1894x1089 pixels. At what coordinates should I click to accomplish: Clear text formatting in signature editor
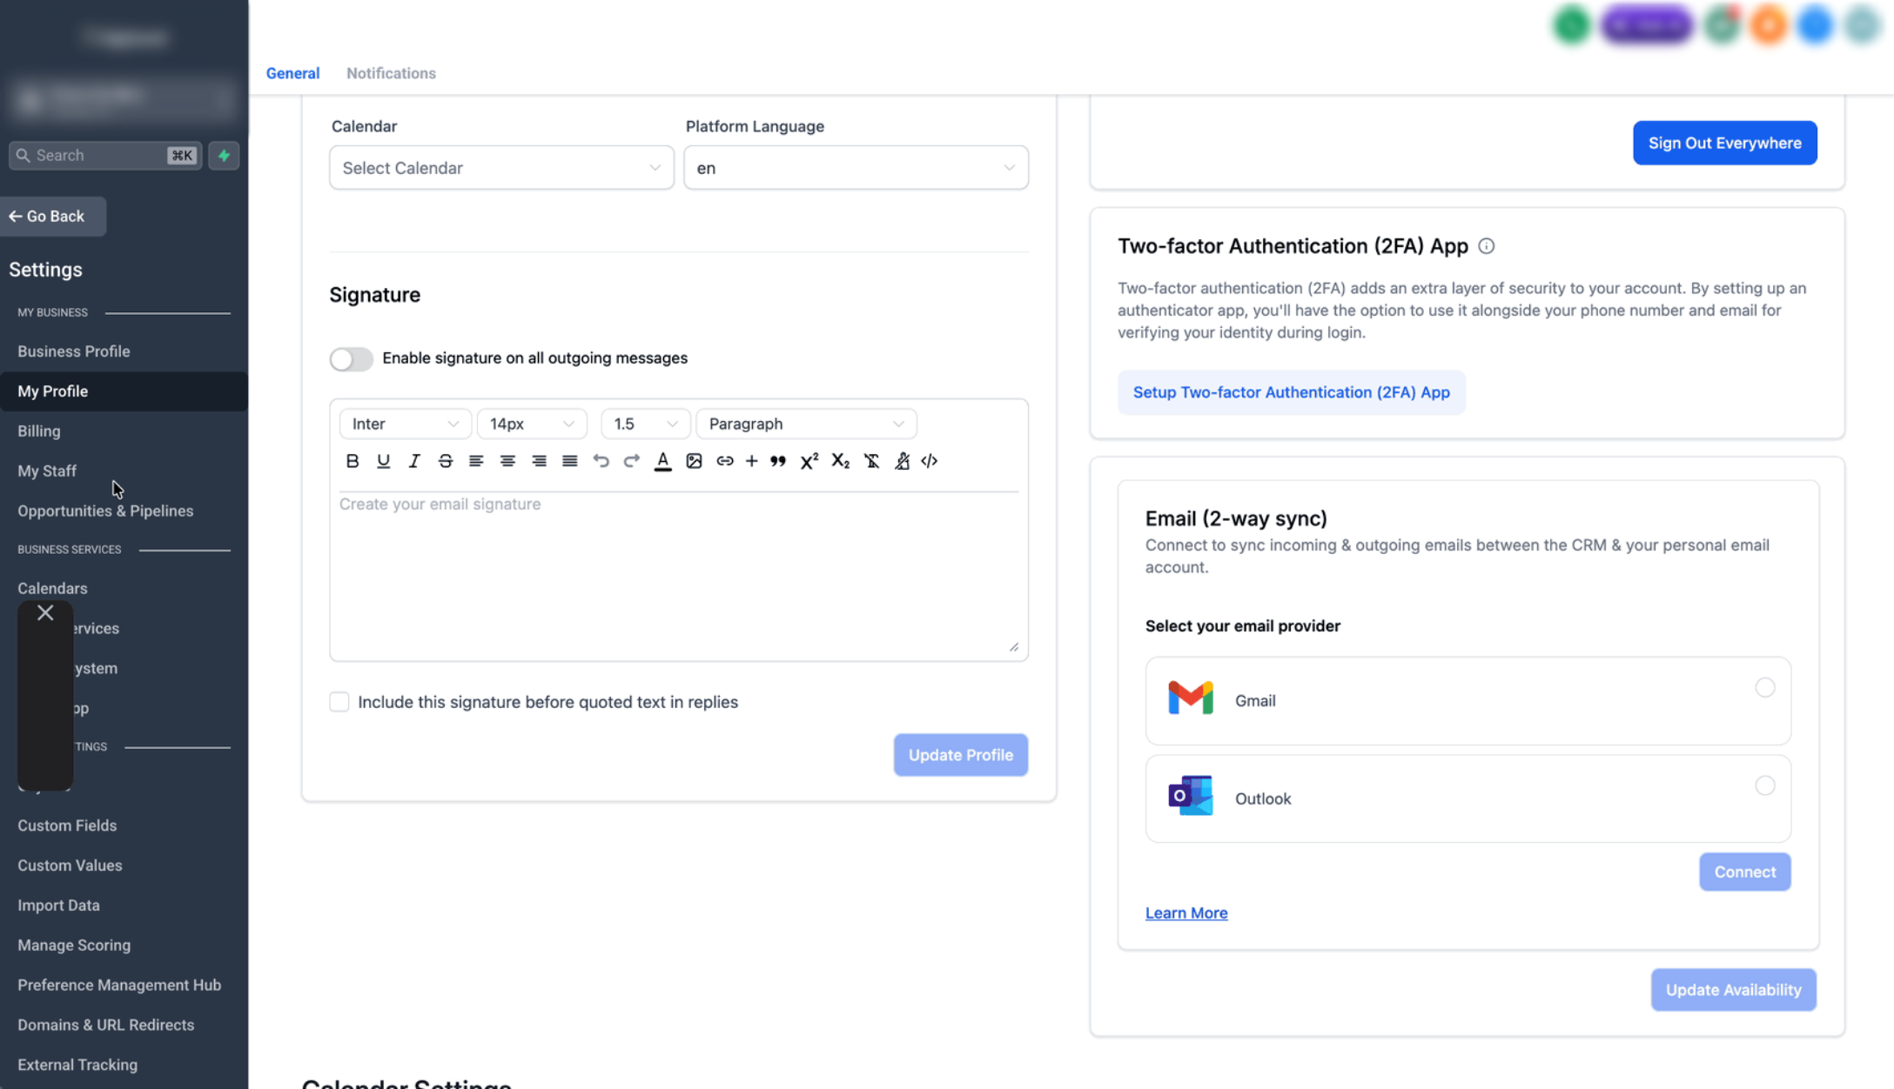[871, 461]
